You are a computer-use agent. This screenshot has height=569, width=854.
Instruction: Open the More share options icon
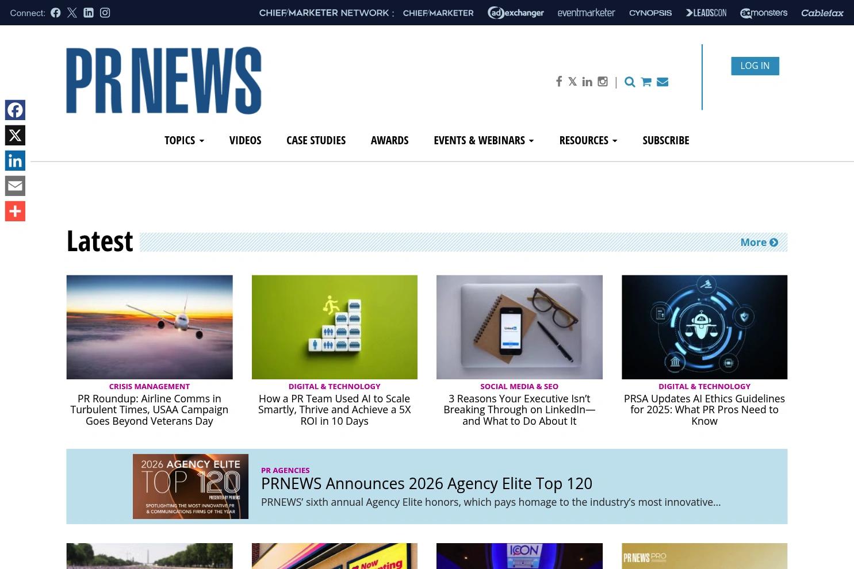point(15,211)
